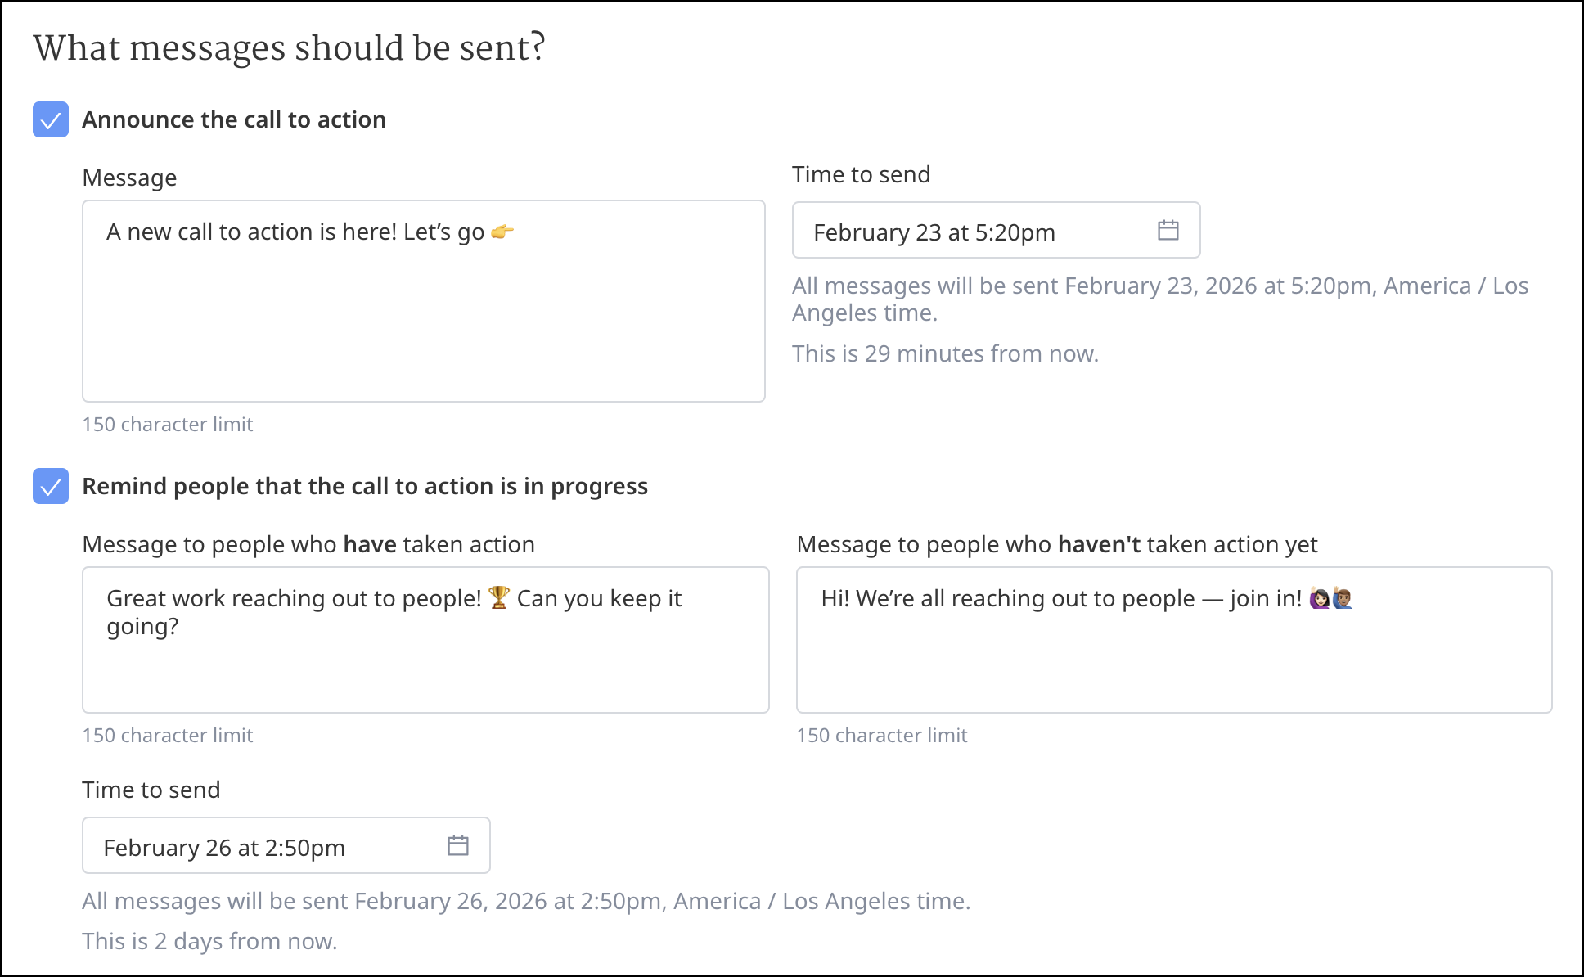Uncheck the "Remind people" in-progress checkbox
The width and height of the screenshot is (1584, 977).
pyautogui.click(x=51, y=486)
